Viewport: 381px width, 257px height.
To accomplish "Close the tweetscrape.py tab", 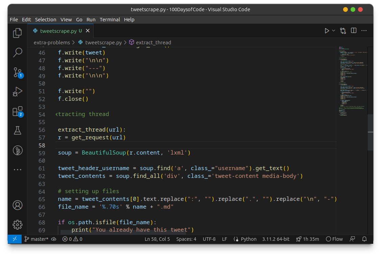I will coord(88,31).
